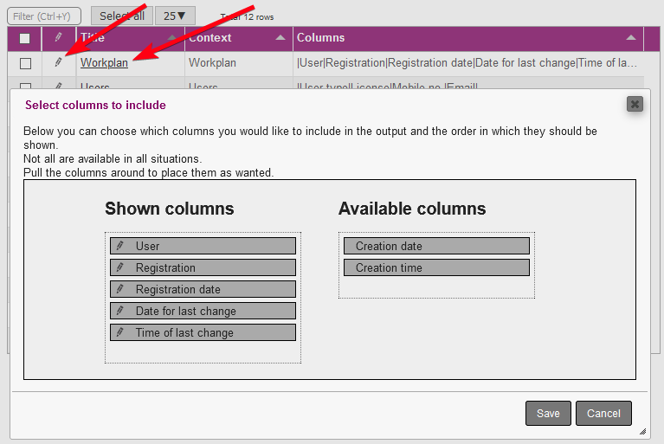The height and width of the screenshot is (444, 664).
Task: Click pencil icon on User column item
Action: click(x=120, y=247)
